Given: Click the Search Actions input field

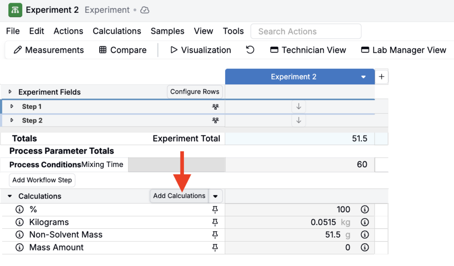Looking at the screenshot, I should coord(306,32).
